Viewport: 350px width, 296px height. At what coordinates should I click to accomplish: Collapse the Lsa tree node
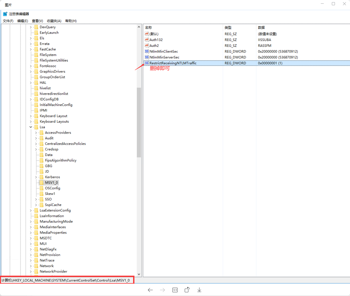[31, 127]
